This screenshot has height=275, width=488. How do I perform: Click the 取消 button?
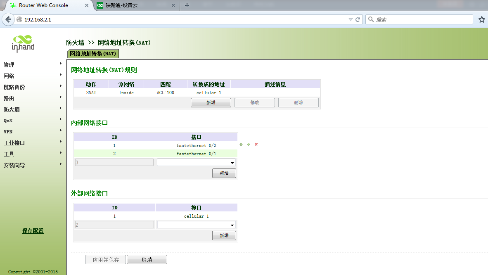click(x=147, y=260)
